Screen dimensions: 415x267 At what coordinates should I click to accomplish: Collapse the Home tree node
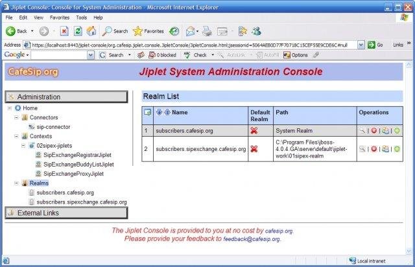point(10,108)
